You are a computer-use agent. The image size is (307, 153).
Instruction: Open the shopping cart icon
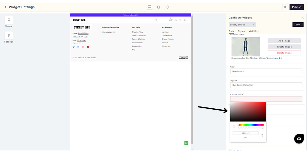180,20
